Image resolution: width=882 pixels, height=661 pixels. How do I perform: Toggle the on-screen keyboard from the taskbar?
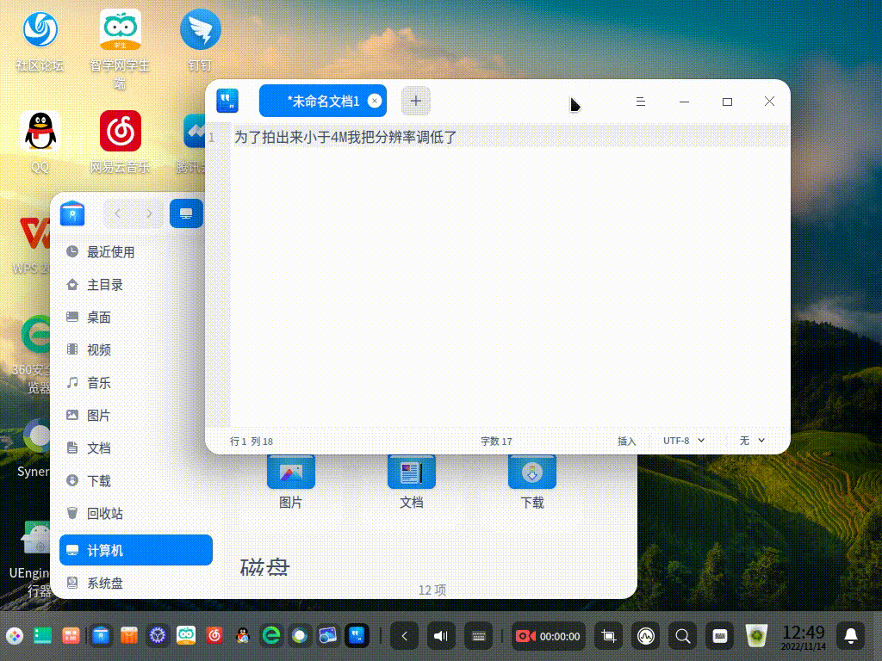(478, 637)
